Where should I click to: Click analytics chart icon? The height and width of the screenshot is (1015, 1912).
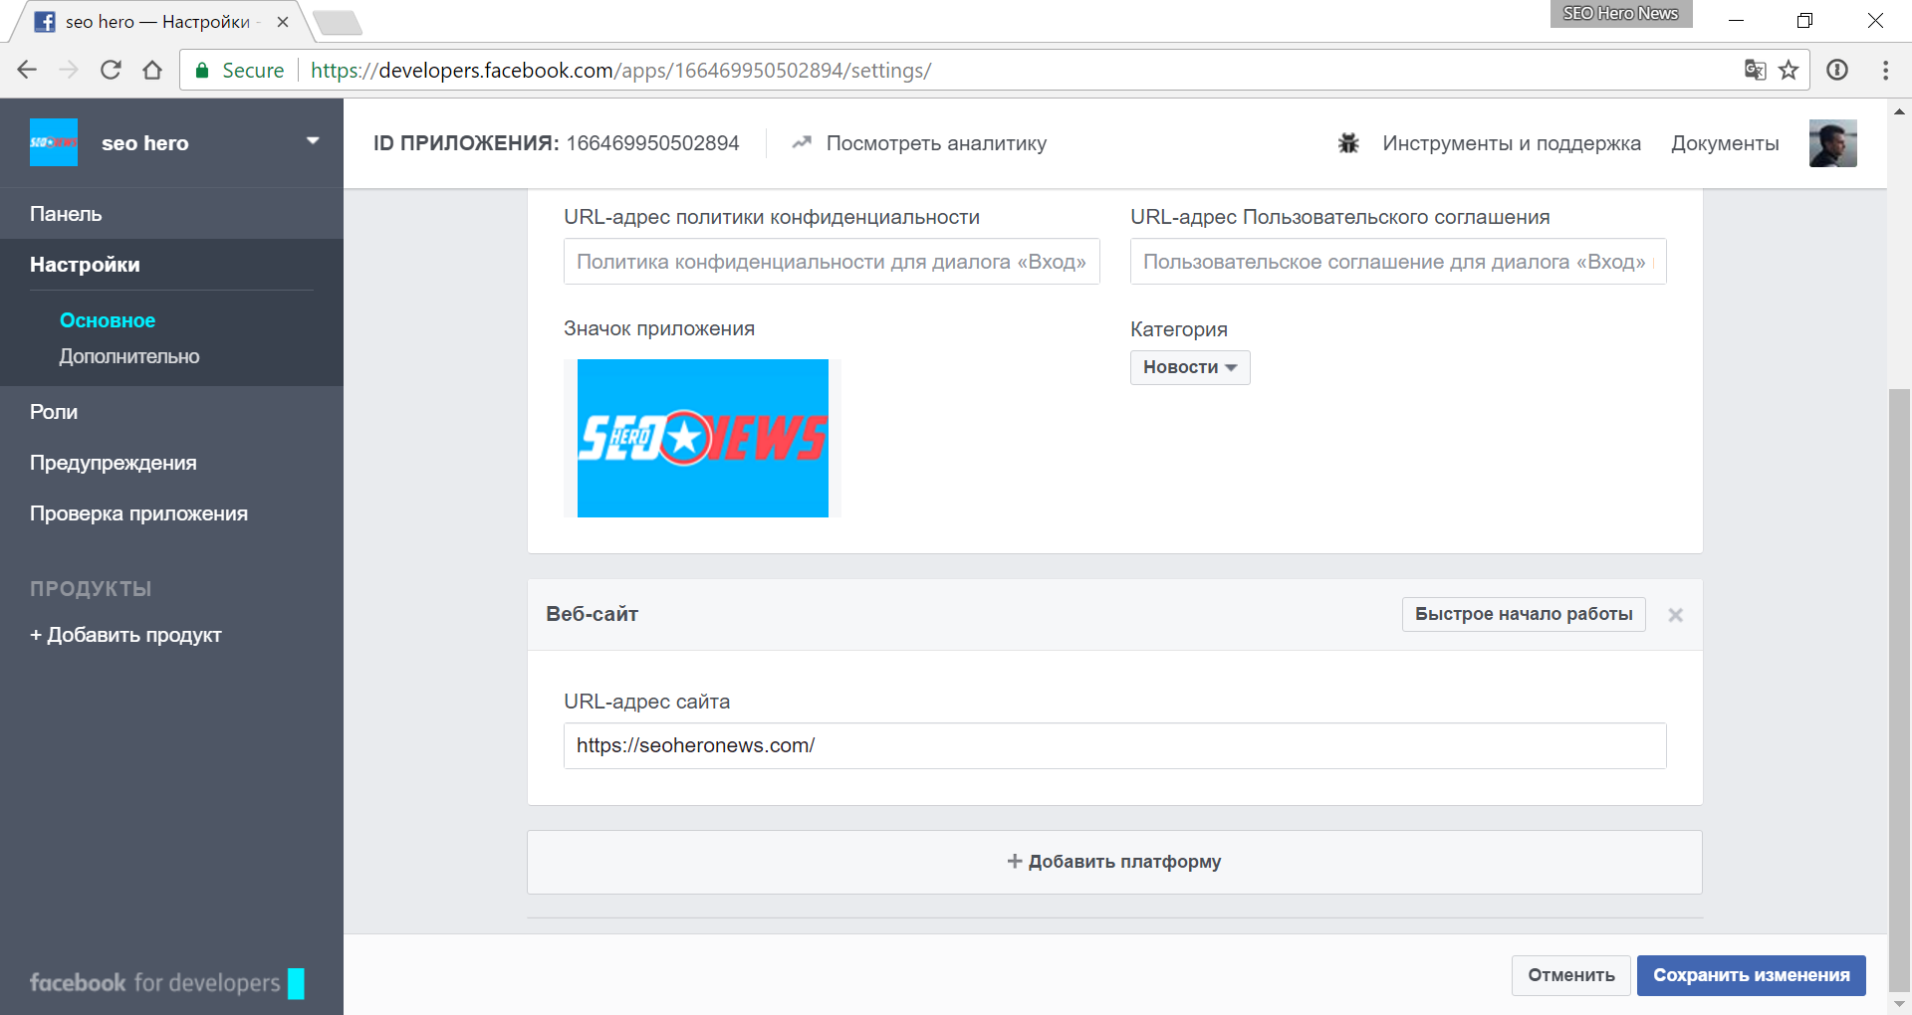pos(802,142)
